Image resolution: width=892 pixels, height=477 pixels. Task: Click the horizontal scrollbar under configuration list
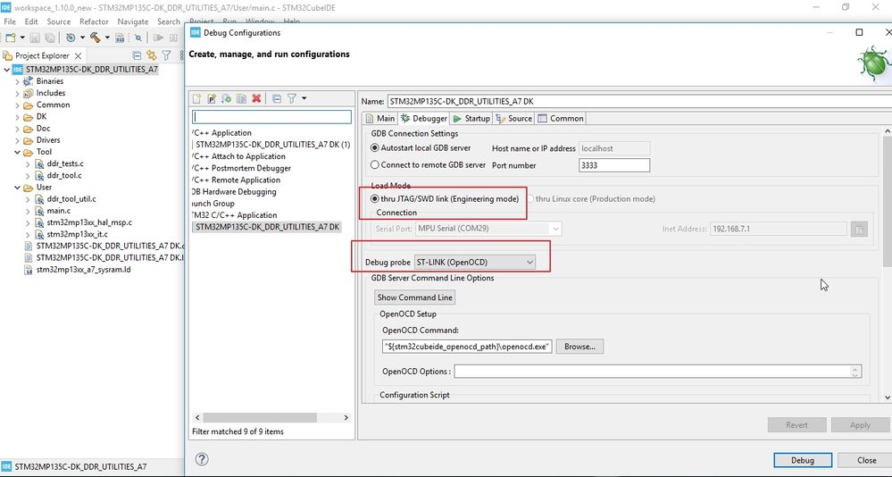tap(260, 417)
